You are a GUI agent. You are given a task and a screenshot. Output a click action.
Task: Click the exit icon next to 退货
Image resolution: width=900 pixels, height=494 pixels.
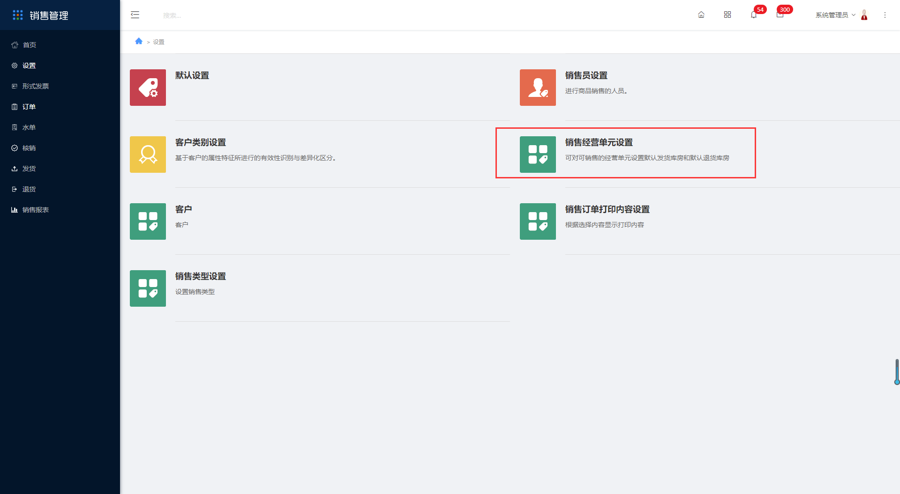(x=15, y=189)
